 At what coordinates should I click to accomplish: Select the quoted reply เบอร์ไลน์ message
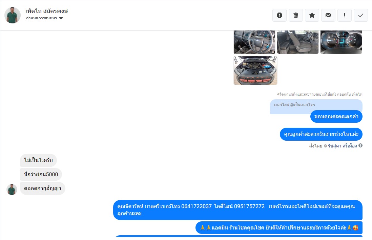point(316,106)
